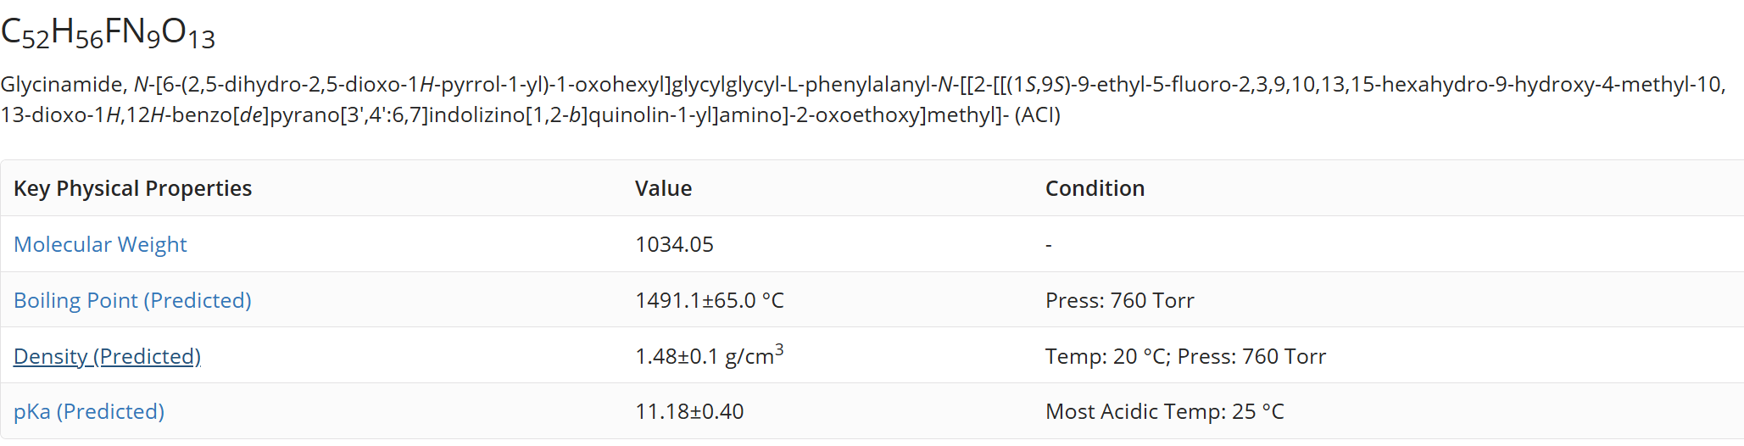Image resolution: width=1744 pixels, height=446 pixels.
Task: Click the Value column header
Action: (663, 188)
